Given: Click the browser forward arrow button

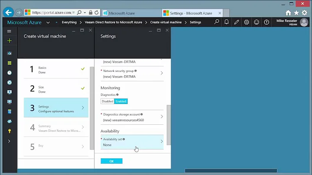Looking at the screenshot, I should [x=19, y=13].
